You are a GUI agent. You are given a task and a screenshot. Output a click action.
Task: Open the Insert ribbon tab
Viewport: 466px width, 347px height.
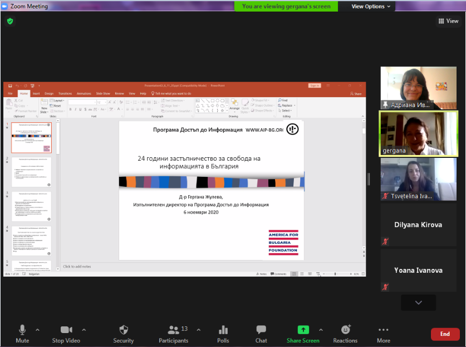pyautogui.click(x=36, y=94)
